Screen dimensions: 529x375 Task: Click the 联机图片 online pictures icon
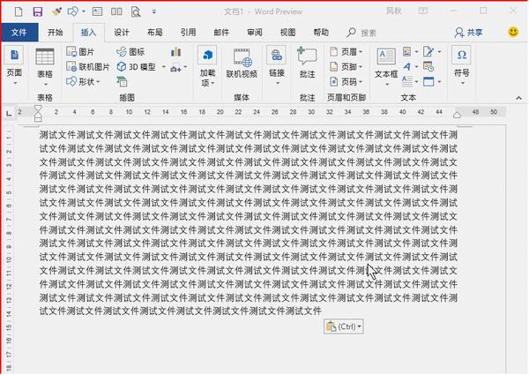87,66
